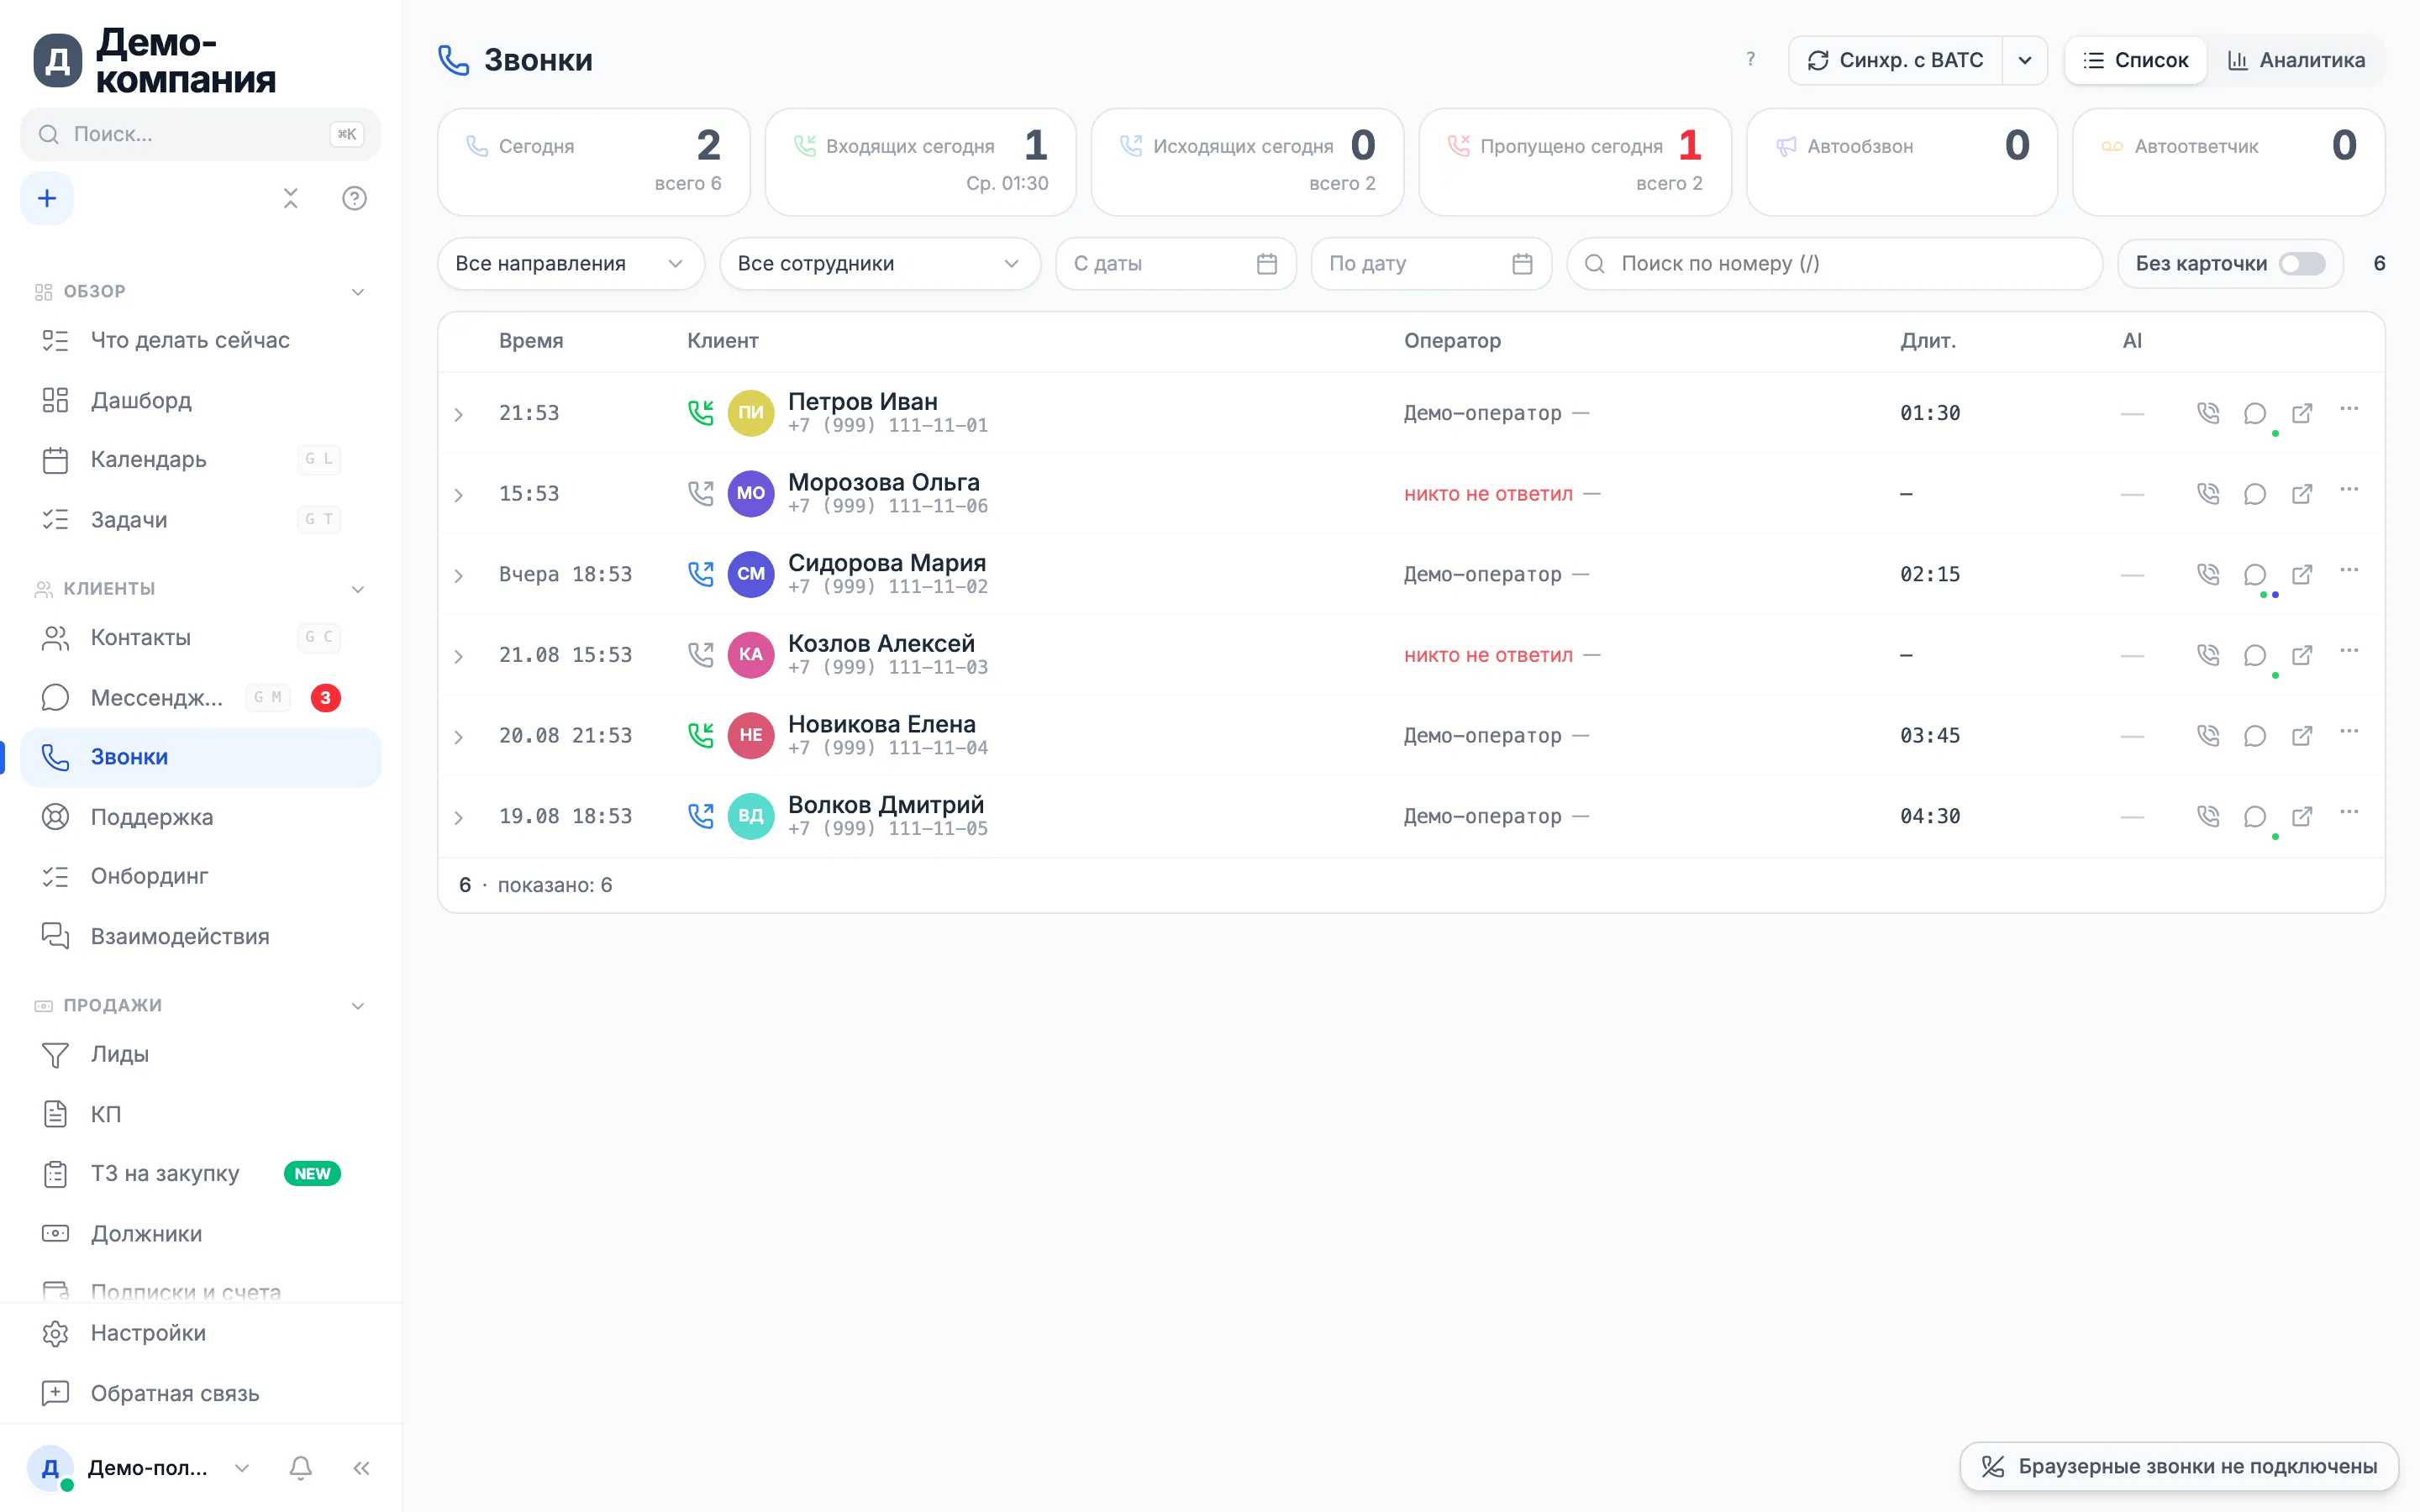Open the notifications bell icon
This screenshot has width=2420, height=1512.
(300, 1467)
